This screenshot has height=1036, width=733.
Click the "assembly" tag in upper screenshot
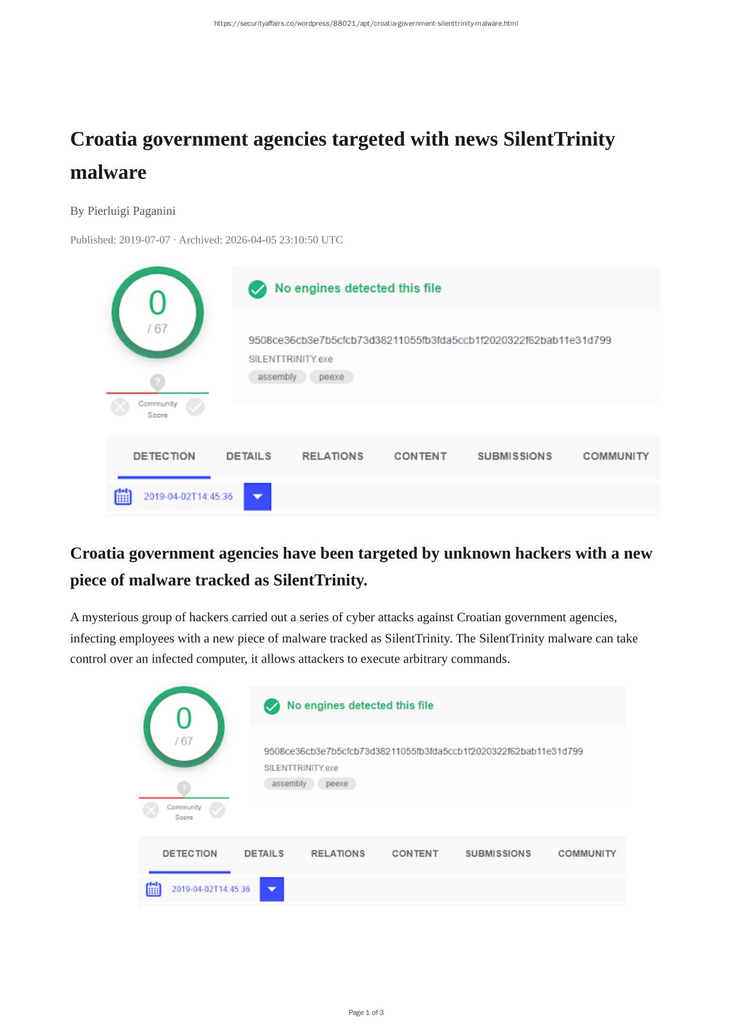click(277, 377)
